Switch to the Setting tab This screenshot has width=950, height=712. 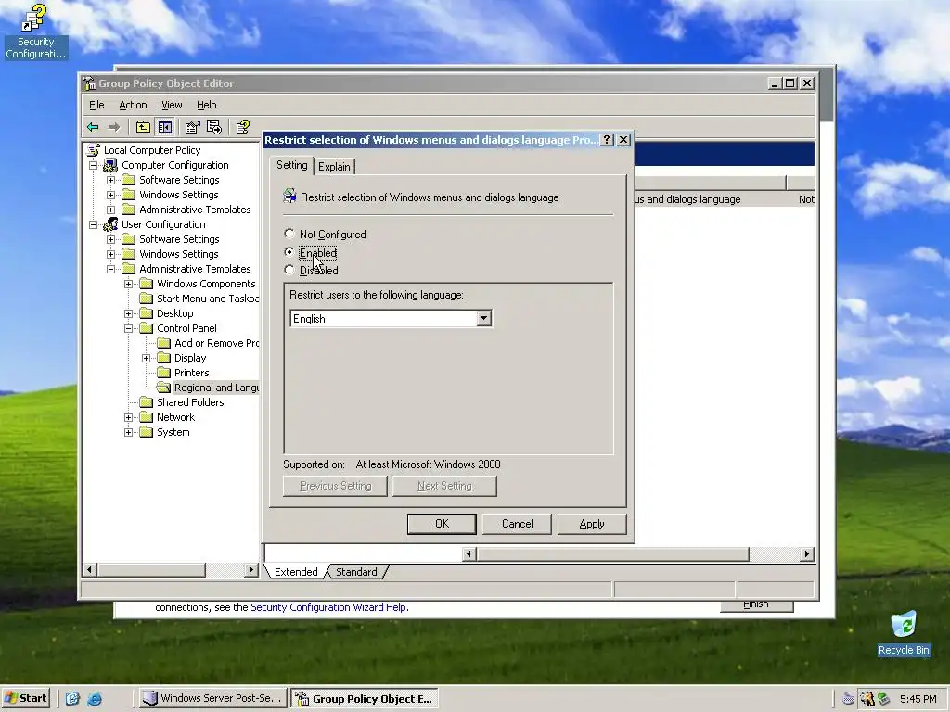[x=292, y=165]
